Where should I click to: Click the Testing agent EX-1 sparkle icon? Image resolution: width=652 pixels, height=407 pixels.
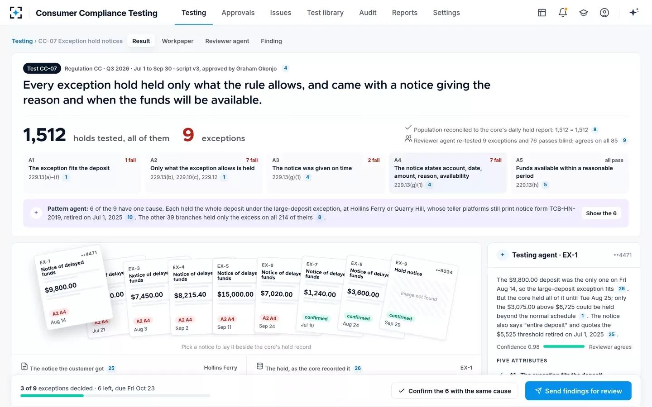tap(503, 255)
